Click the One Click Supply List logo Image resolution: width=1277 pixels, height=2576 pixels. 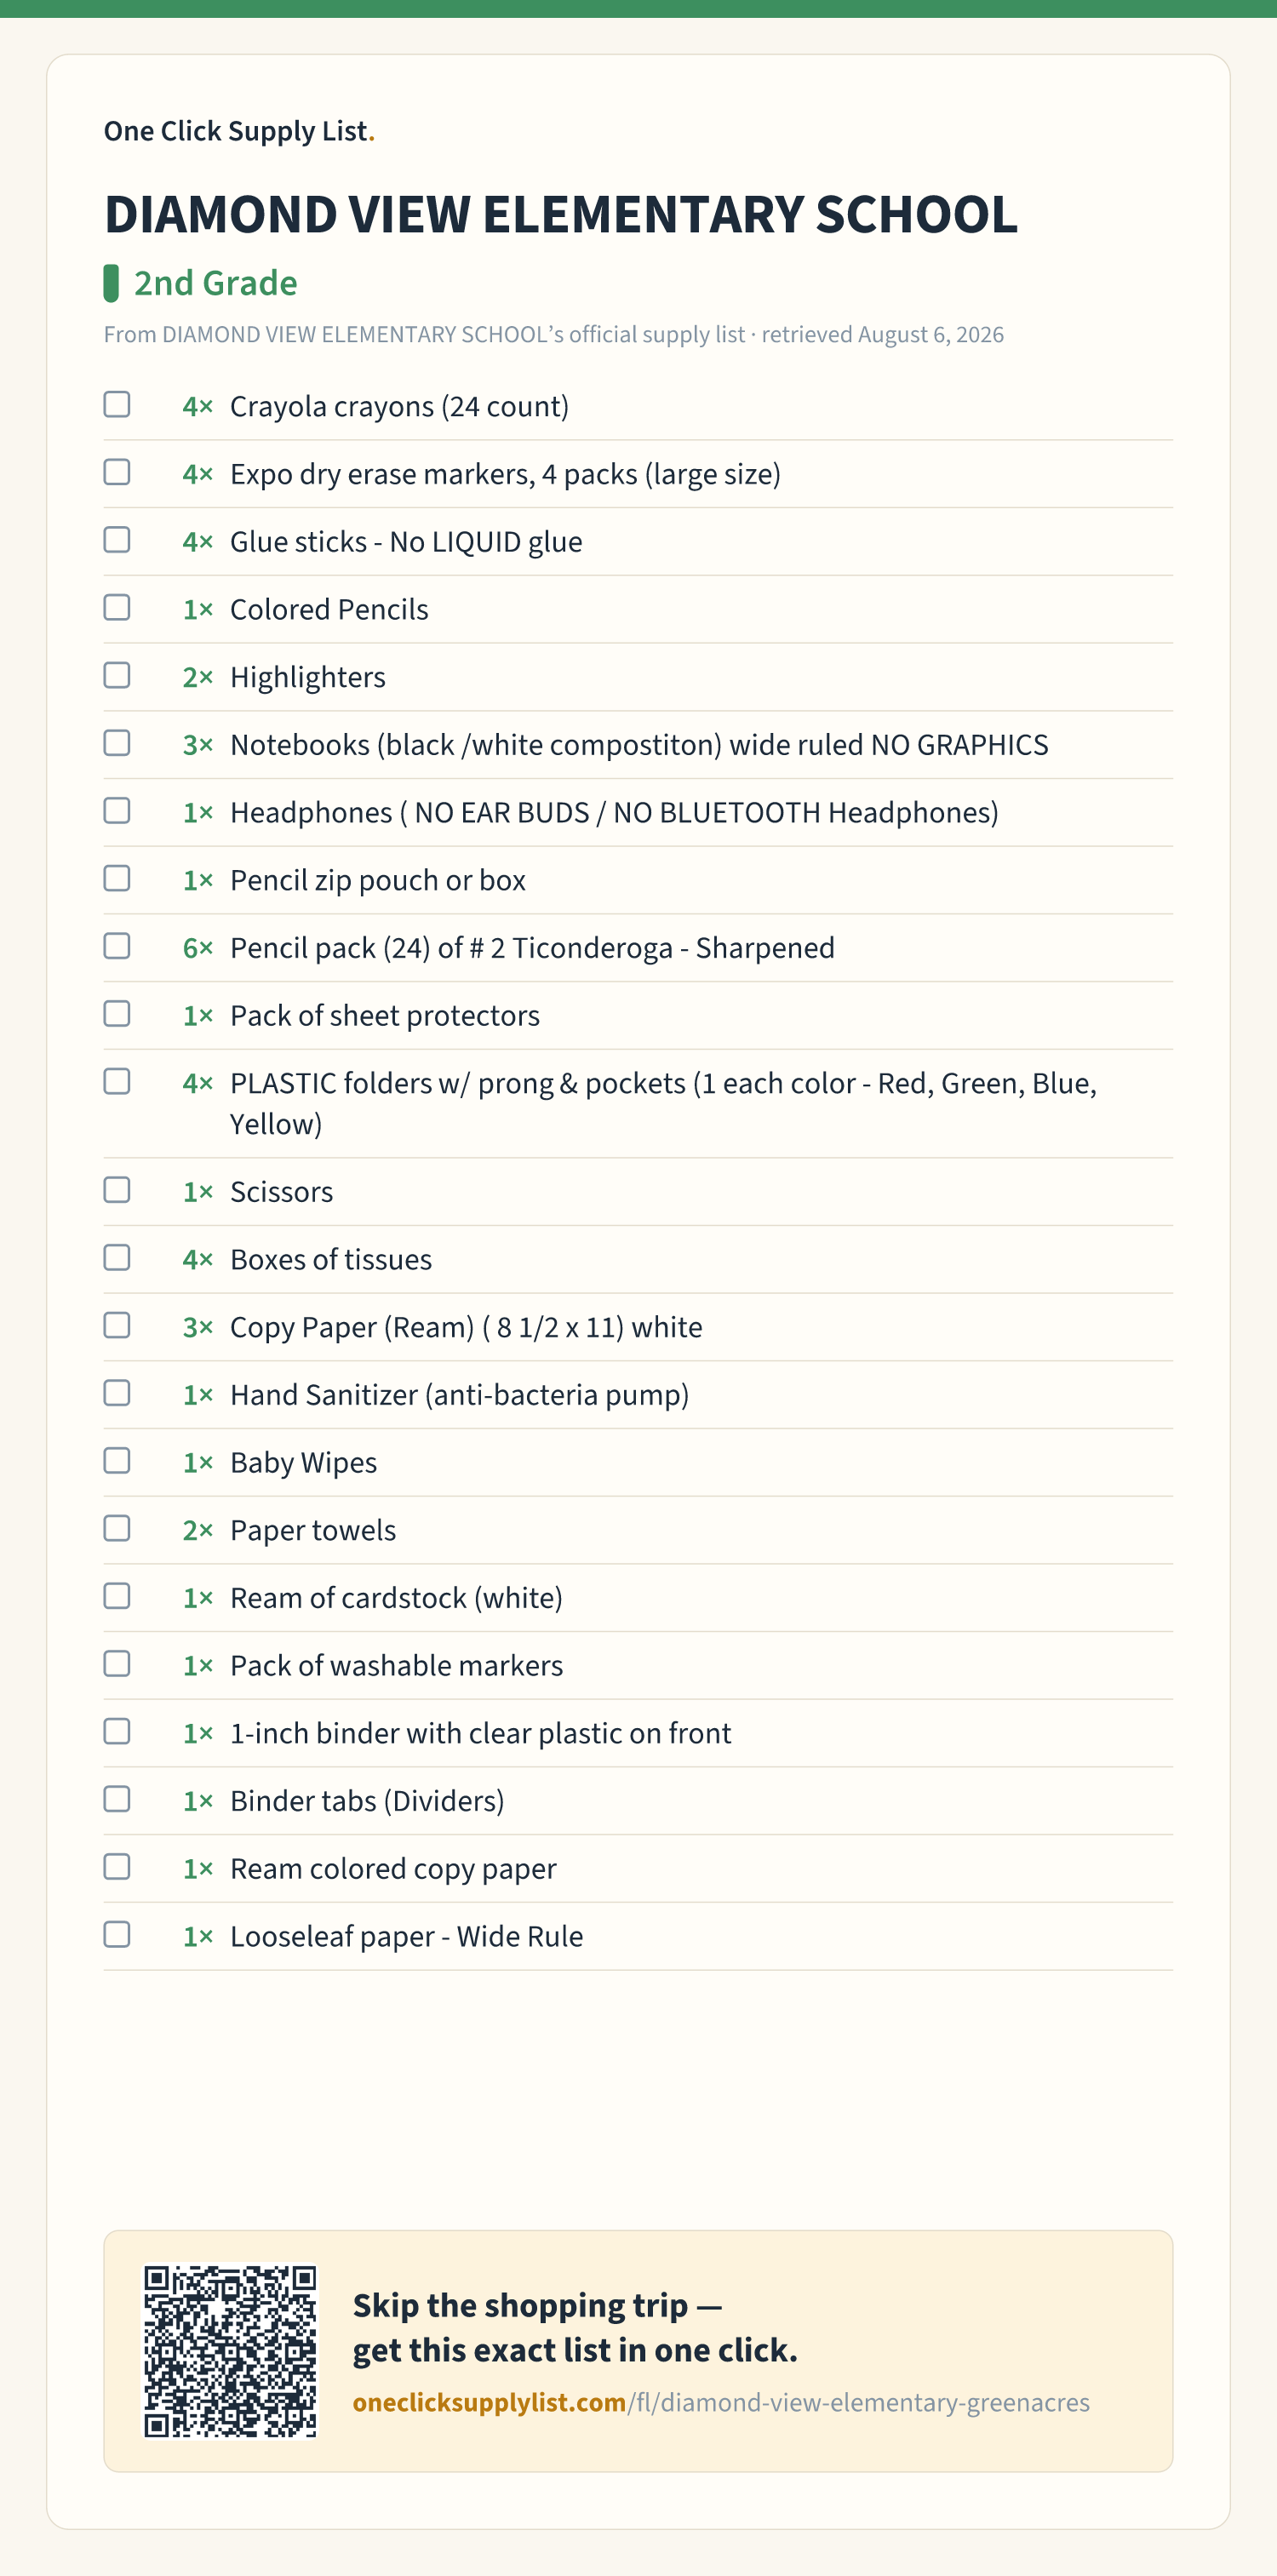[239, 131]
